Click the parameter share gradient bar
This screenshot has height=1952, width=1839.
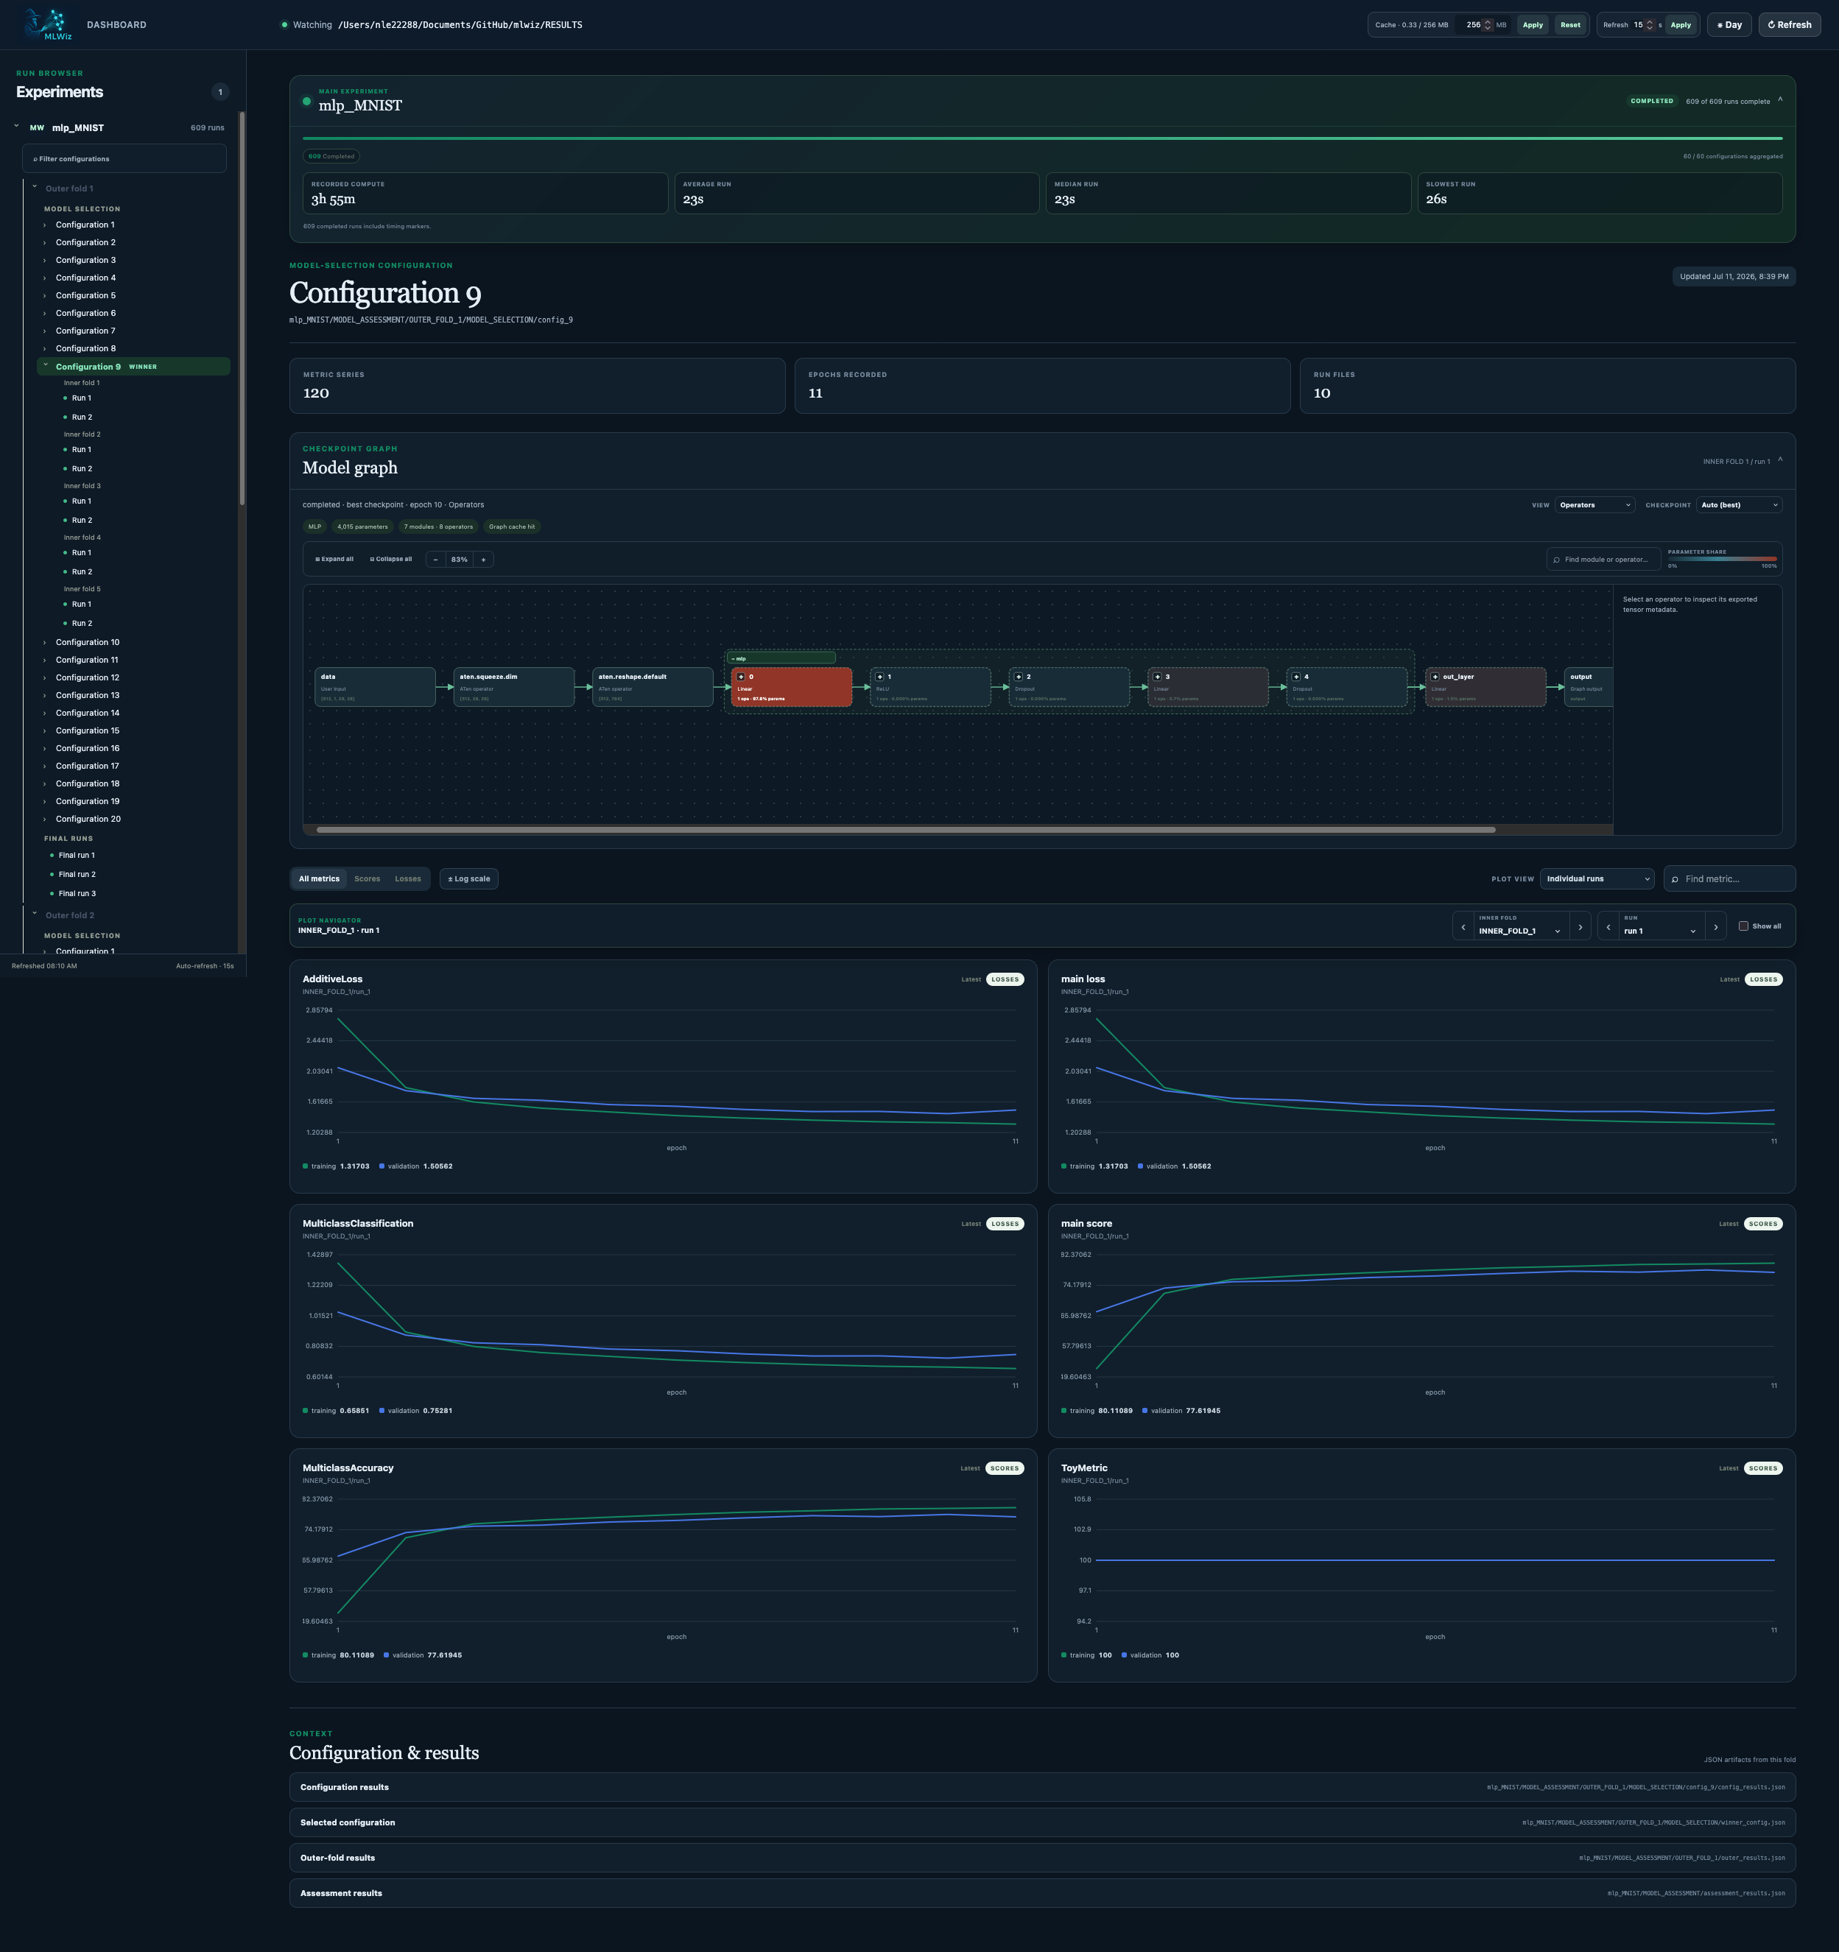(1722, 559)
